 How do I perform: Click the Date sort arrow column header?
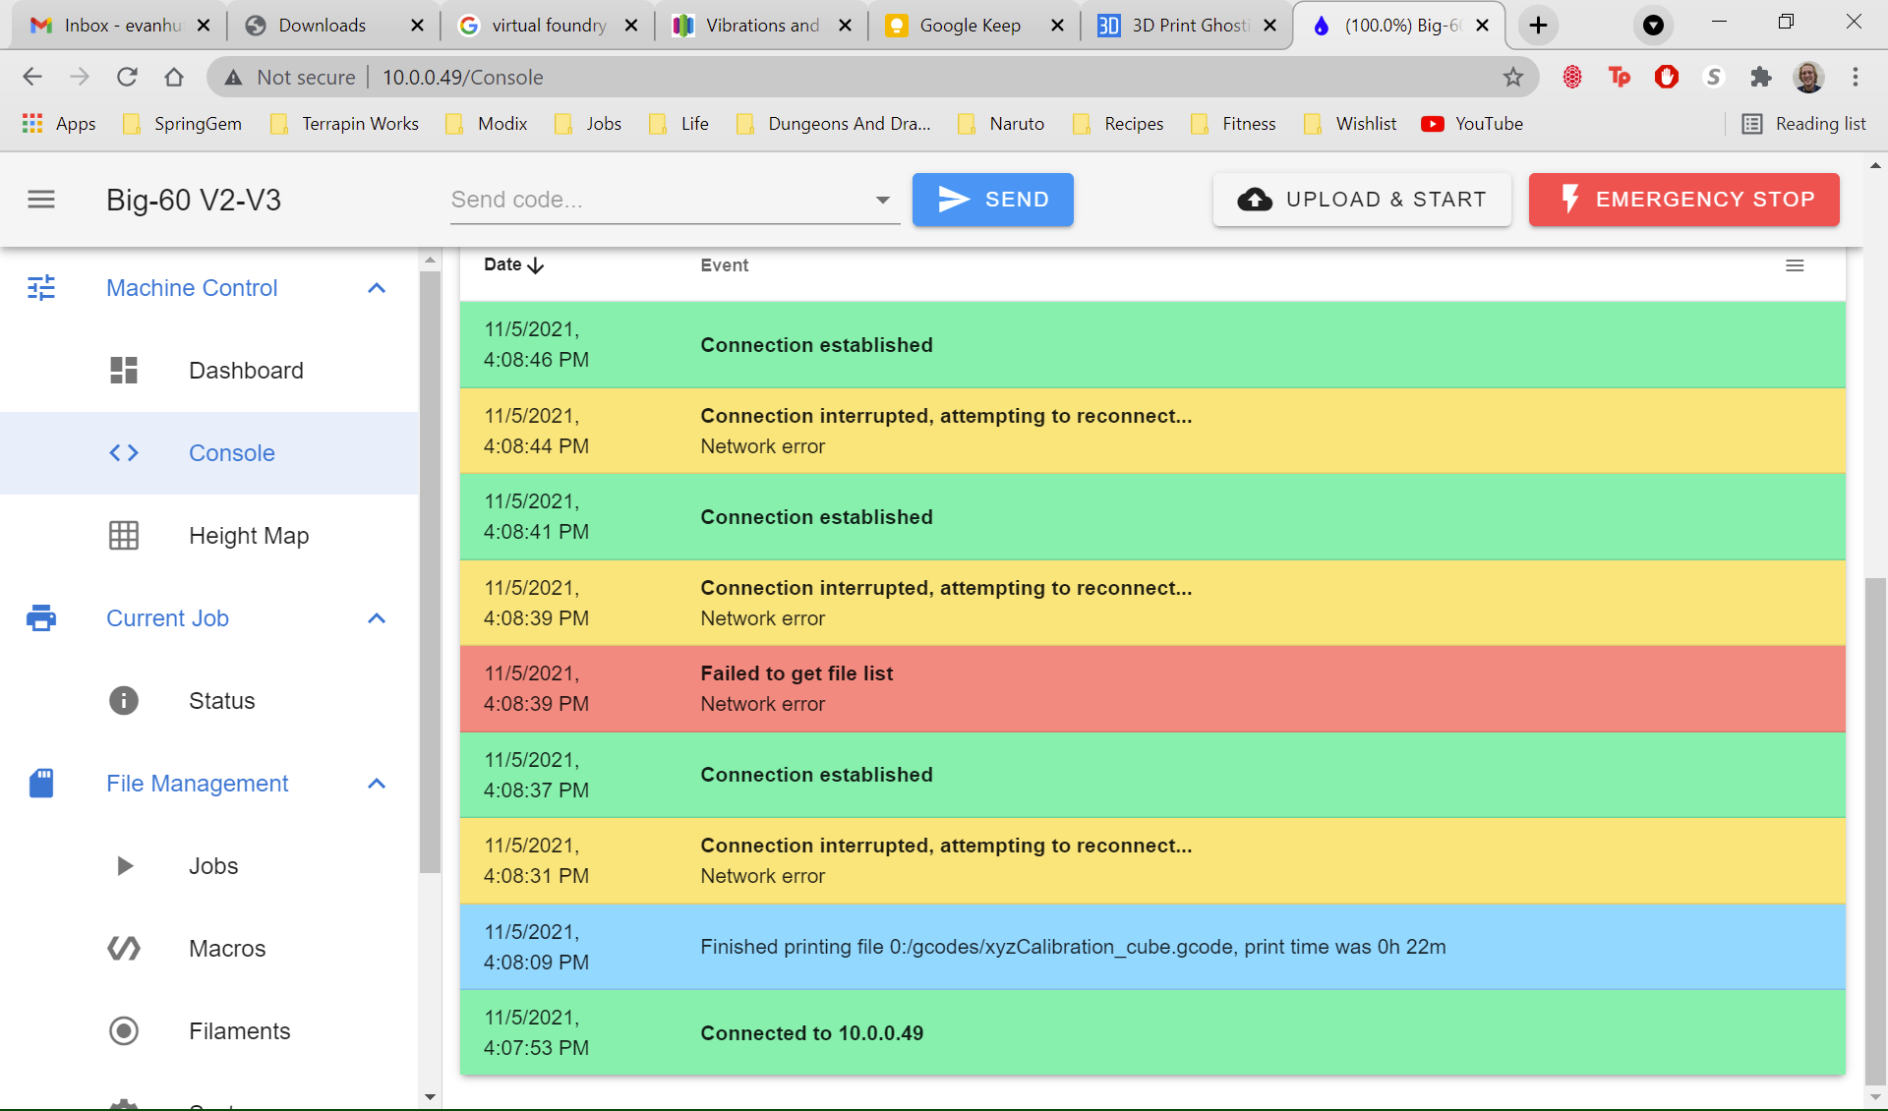[x=514, y=264]
